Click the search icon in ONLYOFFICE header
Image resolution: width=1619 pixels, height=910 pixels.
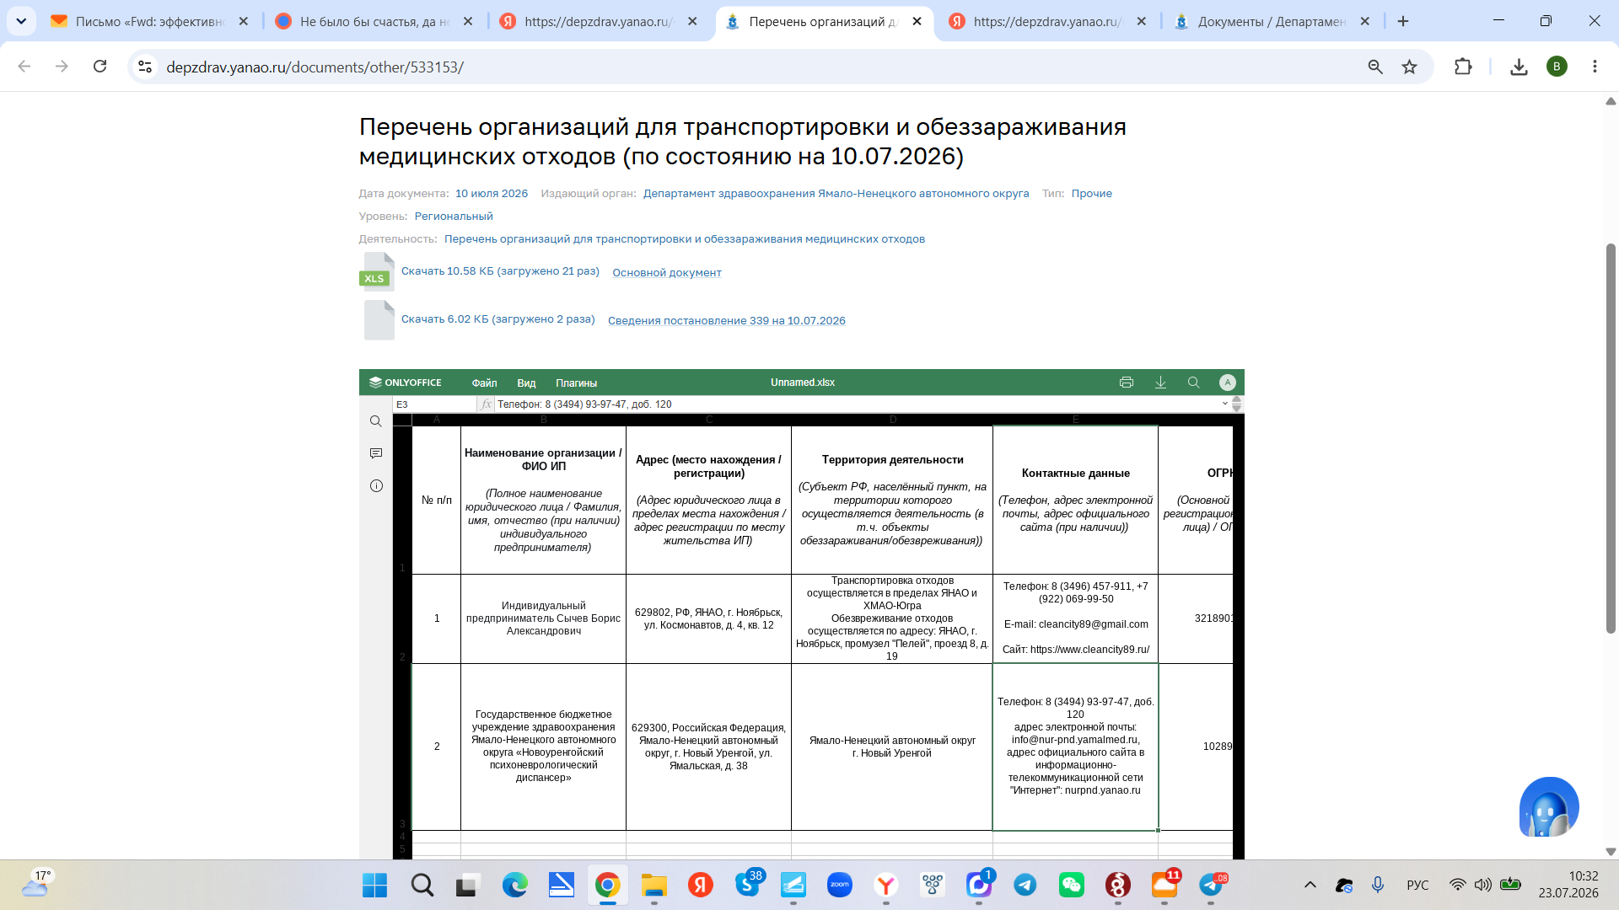click(x=1193, y=383)
